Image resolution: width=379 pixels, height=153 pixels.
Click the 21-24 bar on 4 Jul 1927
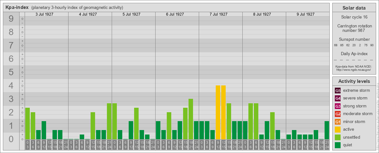[x=109, y=121]
